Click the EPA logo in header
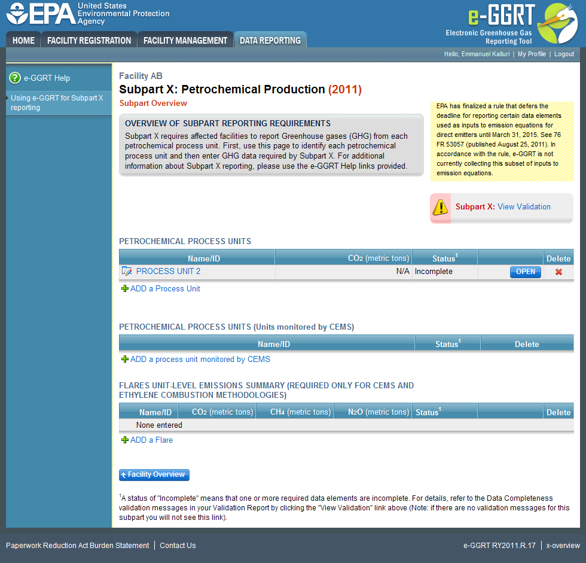This screenshot has height=563, width=586. (x=88, y=13)
